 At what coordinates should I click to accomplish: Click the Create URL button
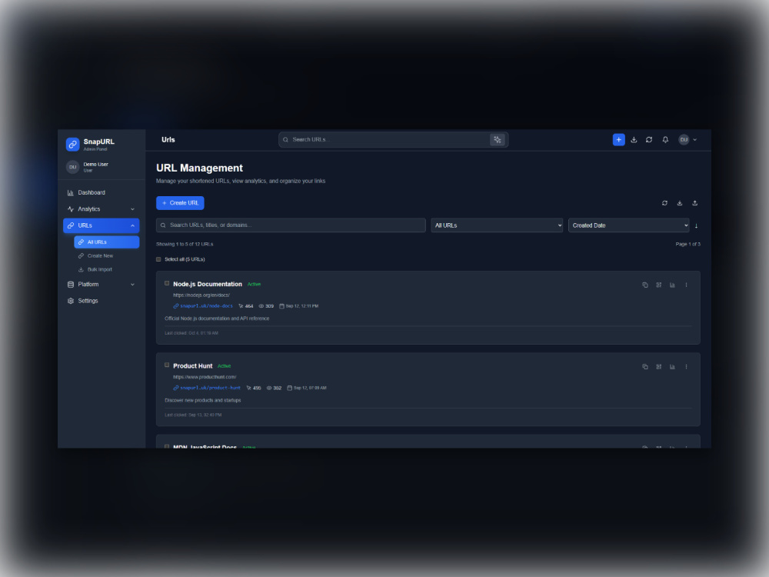coord(180,203)
